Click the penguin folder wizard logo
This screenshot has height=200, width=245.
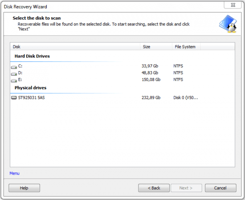tap(228, 24)
